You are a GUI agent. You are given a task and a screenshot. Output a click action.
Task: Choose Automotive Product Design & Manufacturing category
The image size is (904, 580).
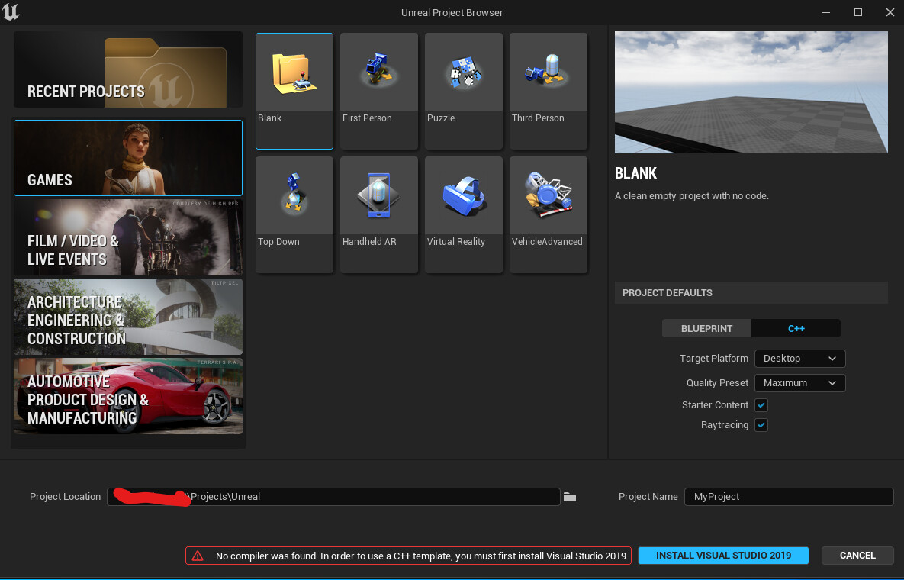pyautogui.click(x=128, y=396)
